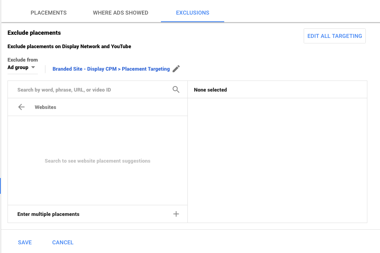The height and width of the screenshot is (253, 380).
Task: Cancel the exclusion changes
Action: tap(63, 242)
